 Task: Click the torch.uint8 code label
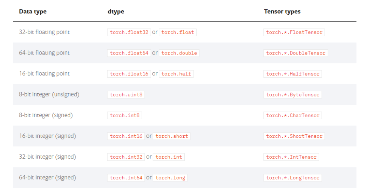click(126, 95)
